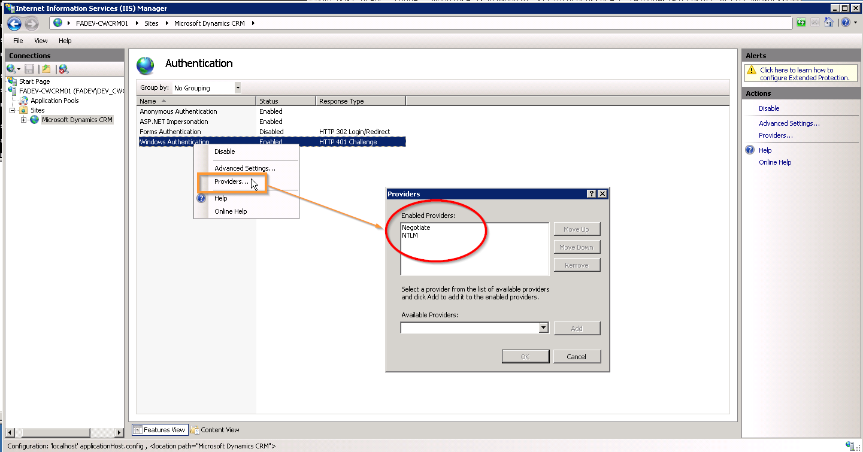Click Online Help in Actions pane
Viewport: 863px width, 452px height.
[775, 162]
